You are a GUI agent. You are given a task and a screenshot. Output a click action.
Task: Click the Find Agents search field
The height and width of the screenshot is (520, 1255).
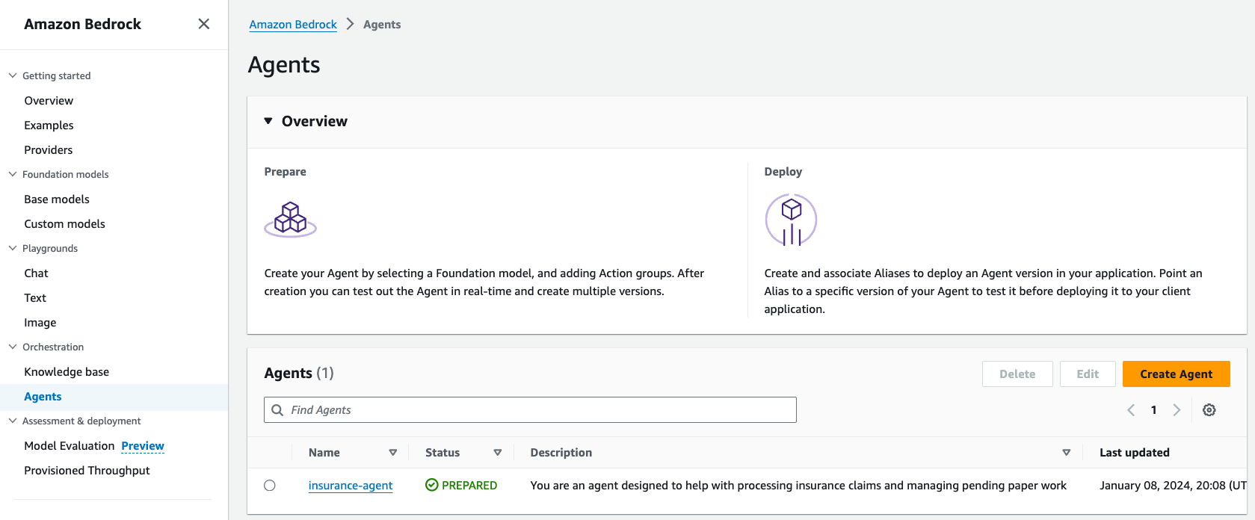coord(530,410)
